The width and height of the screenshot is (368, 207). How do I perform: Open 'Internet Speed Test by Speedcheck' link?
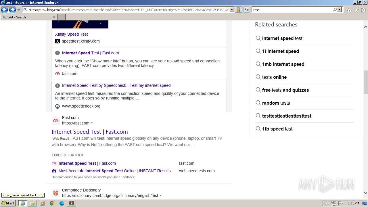click(116, 85)
